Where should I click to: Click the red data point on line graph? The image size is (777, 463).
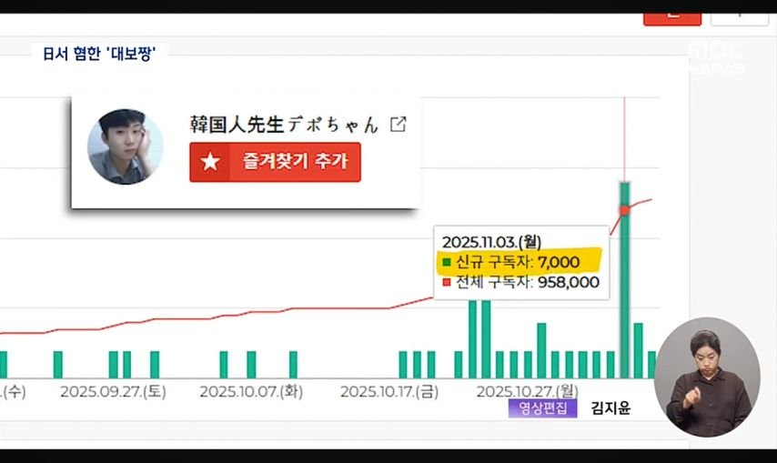pos(624,210)
